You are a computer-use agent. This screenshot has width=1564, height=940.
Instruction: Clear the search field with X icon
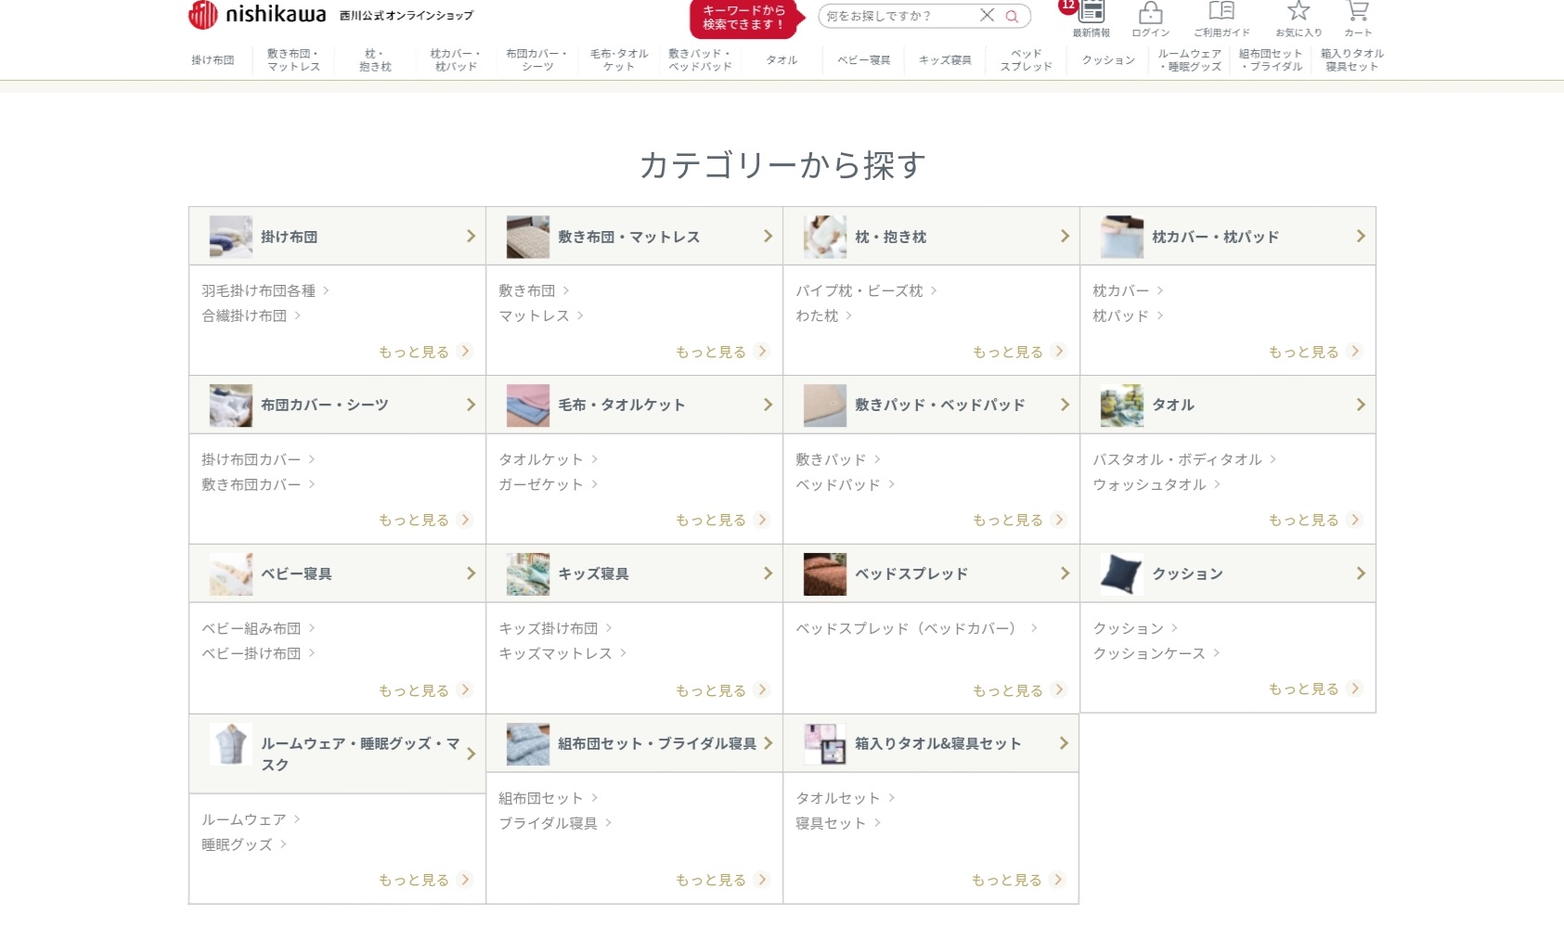coord(987,15)
